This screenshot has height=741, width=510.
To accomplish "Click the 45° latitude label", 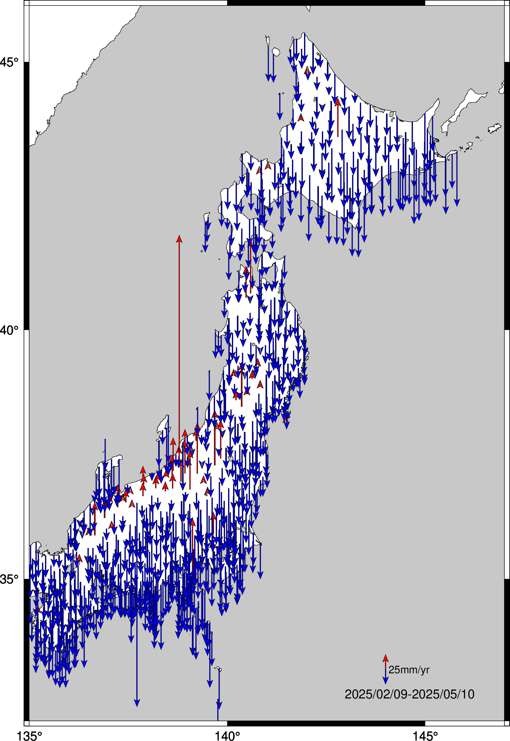I will 9,62.
